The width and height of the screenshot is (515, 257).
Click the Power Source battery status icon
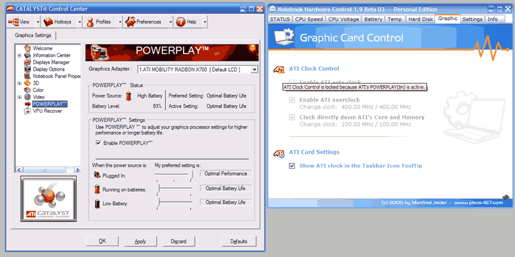[129, 96]
